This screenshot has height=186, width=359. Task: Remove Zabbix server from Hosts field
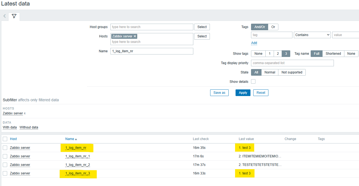(x=135, y=36)
